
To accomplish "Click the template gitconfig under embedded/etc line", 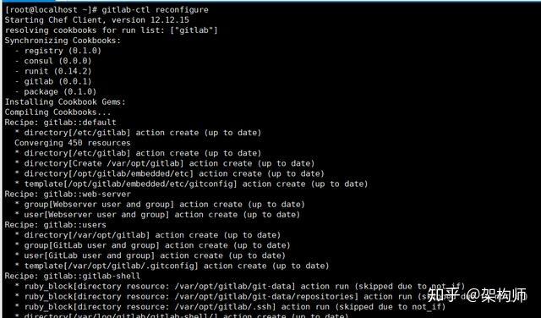I will point(191,184).
